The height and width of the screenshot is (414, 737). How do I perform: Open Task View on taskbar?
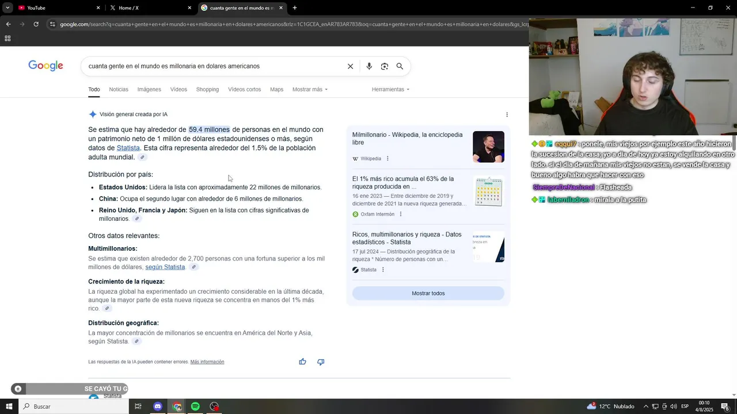138,407
